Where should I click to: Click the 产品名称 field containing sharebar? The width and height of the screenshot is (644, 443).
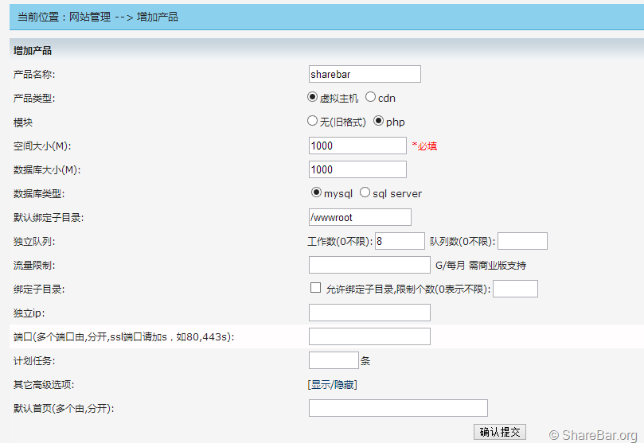tap(364, 74)
